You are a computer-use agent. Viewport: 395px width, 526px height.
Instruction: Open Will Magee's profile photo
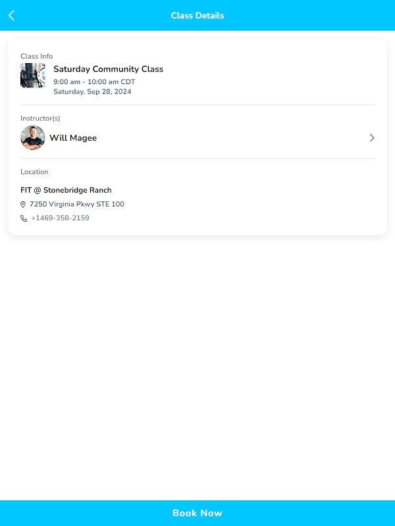pyautogui.click(x=33, y=138)
